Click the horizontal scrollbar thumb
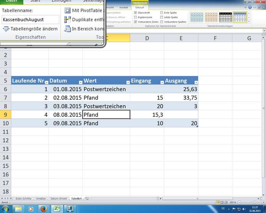The image size is (266, 213). pos(198,198)
